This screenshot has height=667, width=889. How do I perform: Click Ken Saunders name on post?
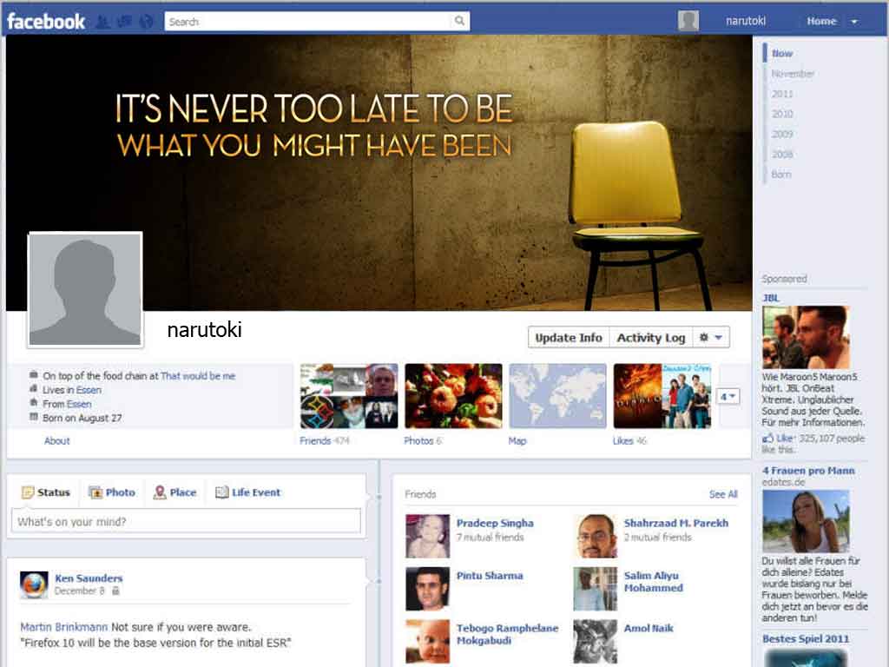coord(89,578)
